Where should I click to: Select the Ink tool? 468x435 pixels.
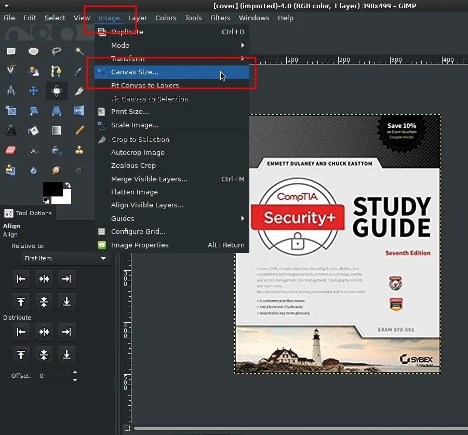pos(57,150)
